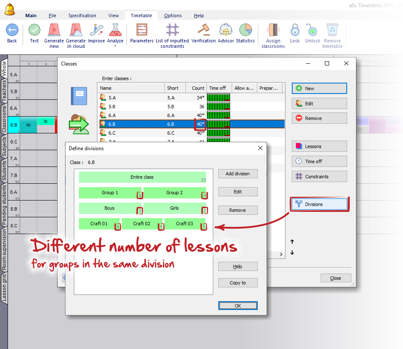Open Generate in cloud tool
The height and width of the screenshot is (349, 403).
click(76, 31)
